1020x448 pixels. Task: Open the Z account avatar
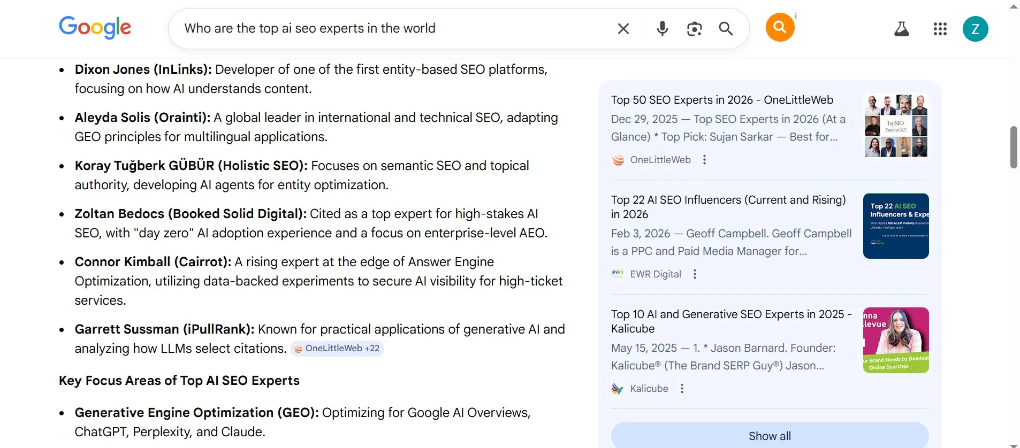975,29
